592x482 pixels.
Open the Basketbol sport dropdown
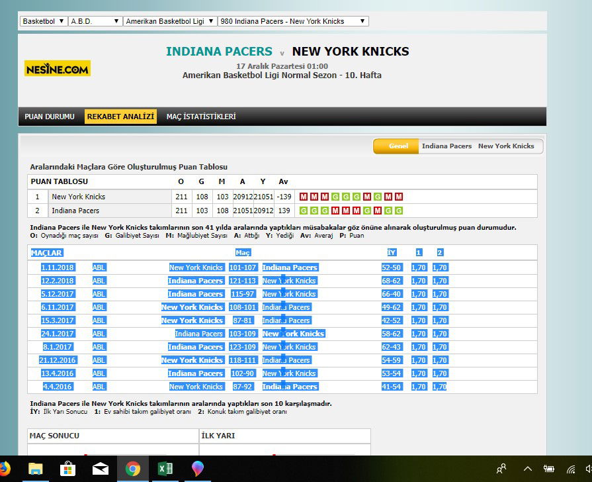point(44,21)
